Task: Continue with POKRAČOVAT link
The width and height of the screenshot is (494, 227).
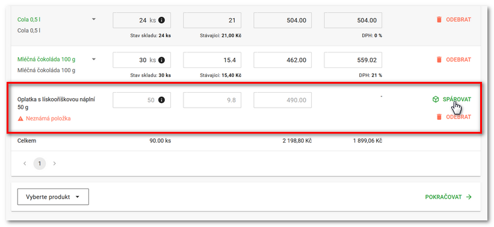Action: tap(448, 197)
